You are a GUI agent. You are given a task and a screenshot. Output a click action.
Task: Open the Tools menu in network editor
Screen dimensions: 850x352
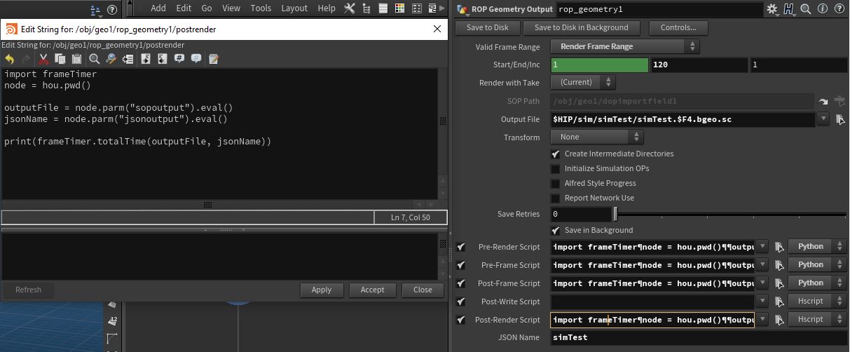pyautogui.click(x=261, y=8)
